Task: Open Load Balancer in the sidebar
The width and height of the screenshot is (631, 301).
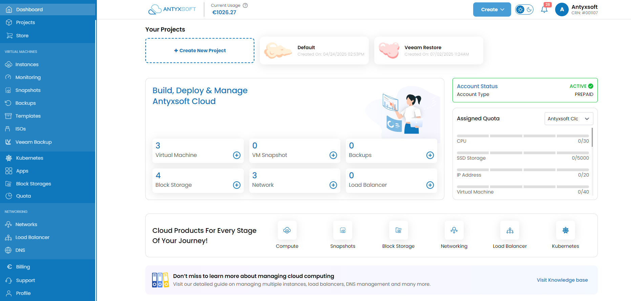Action: click(x=47, y=237)
